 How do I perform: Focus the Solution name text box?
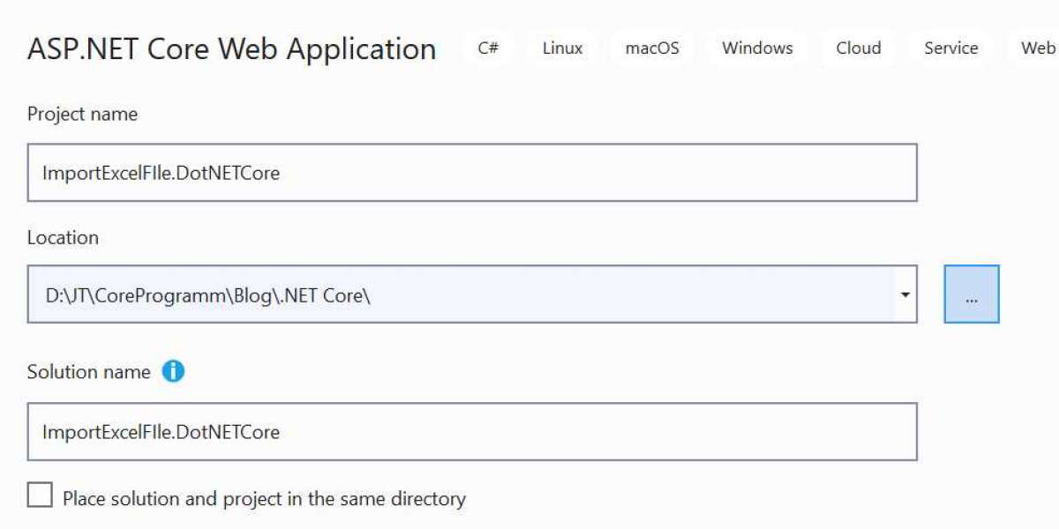coord(472,432)
